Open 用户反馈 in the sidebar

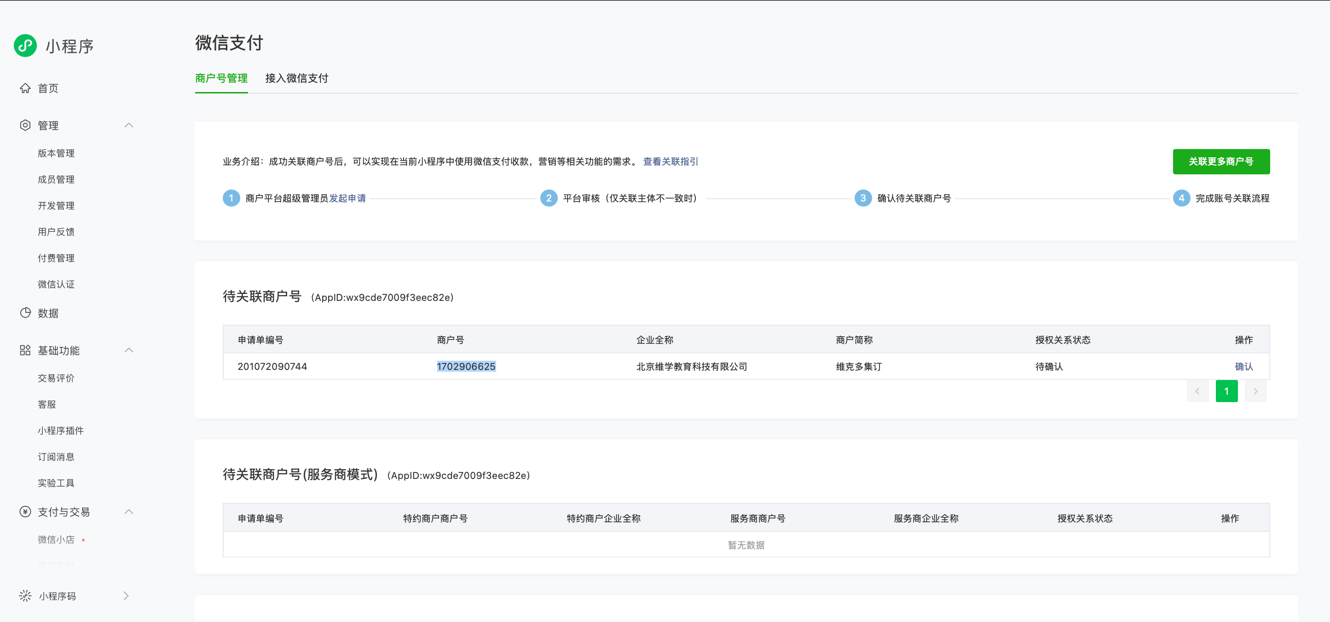[56, 232]
